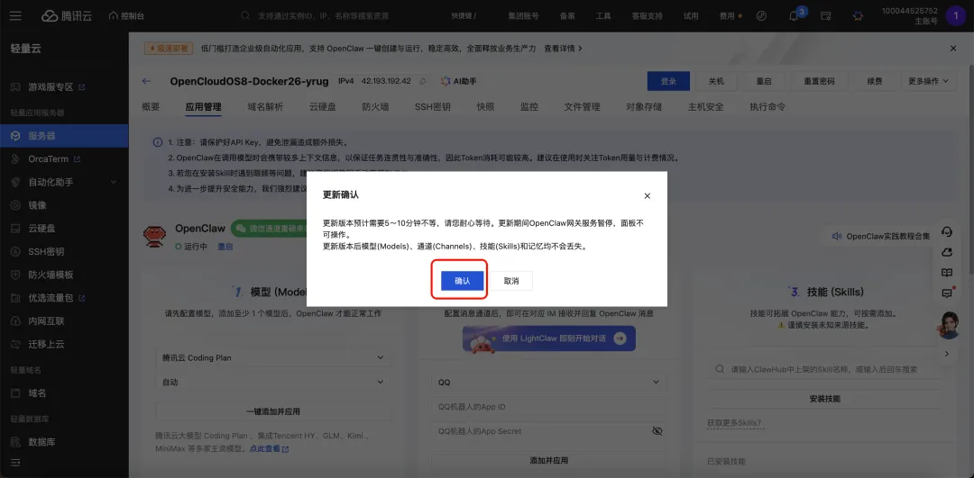The image size is (974, 478).
Task: Click the 关机 button
Action: pyautogui.click(x=716, y=81)
